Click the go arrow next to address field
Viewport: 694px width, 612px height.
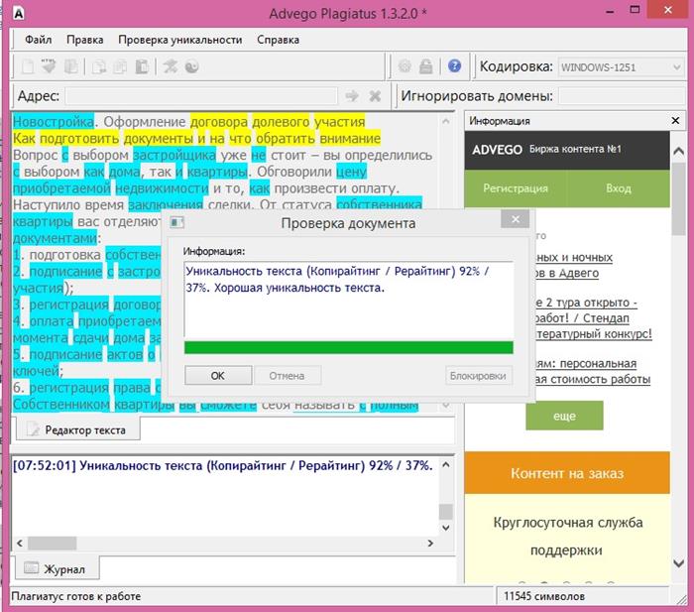(x=352, y=95)
